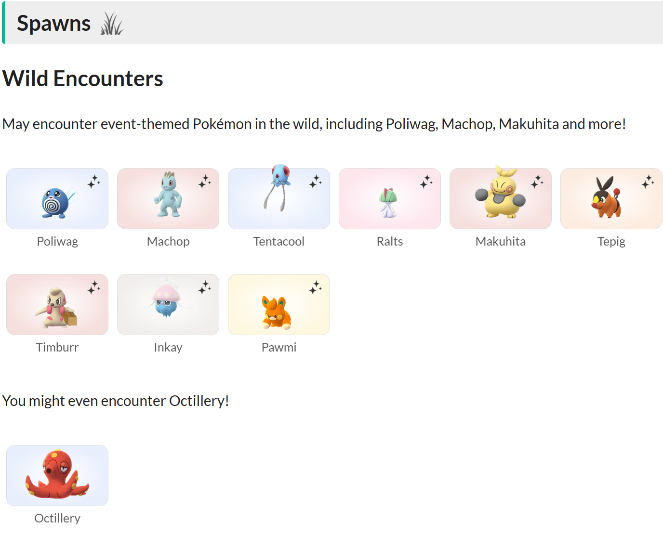663x548 pixels.
Task: Click the shiny sparkle icon on Tentacool
Action: tap(316, 182)
